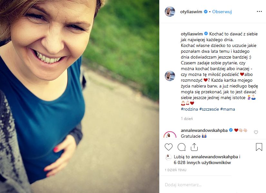Save the post with the bookmark icon
Image resolution: width=266 pixels, height=193 pixels.
click(259, 147)
